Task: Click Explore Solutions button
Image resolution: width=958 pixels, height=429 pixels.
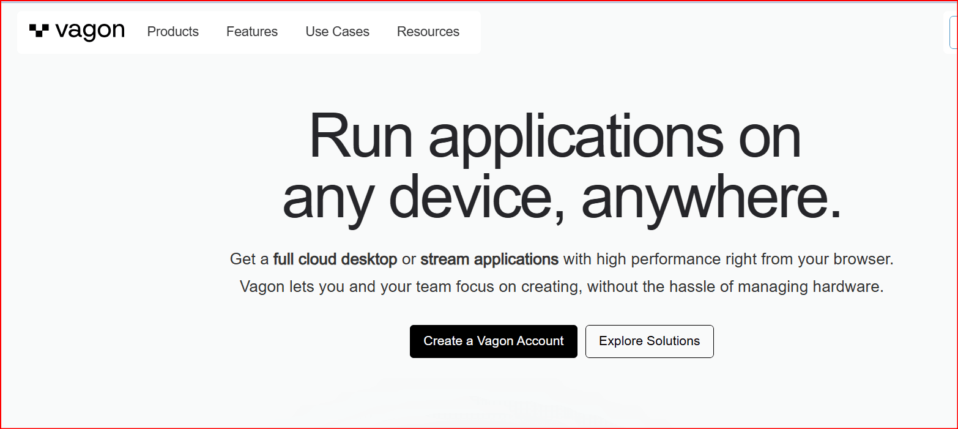Action: pos(650,341)
